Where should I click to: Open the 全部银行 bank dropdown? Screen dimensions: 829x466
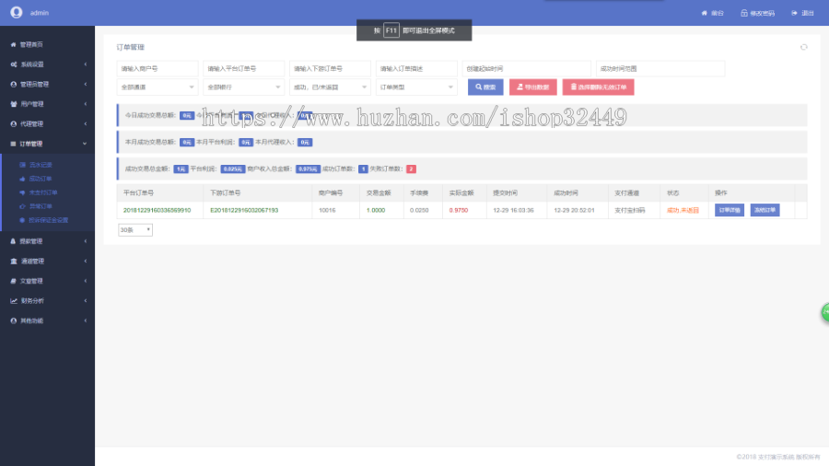tap(244, 87)
